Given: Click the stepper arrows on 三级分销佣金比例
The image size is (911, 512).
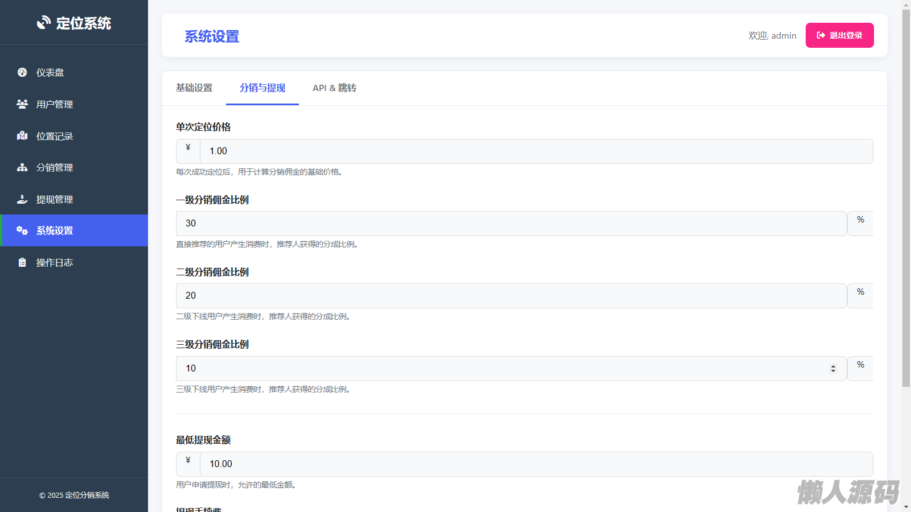Looking at the screenshot, I should pos(833,369).
